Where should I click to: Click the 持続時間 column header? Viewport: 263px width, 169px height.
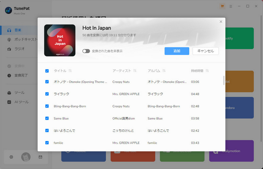coord(197,71)
